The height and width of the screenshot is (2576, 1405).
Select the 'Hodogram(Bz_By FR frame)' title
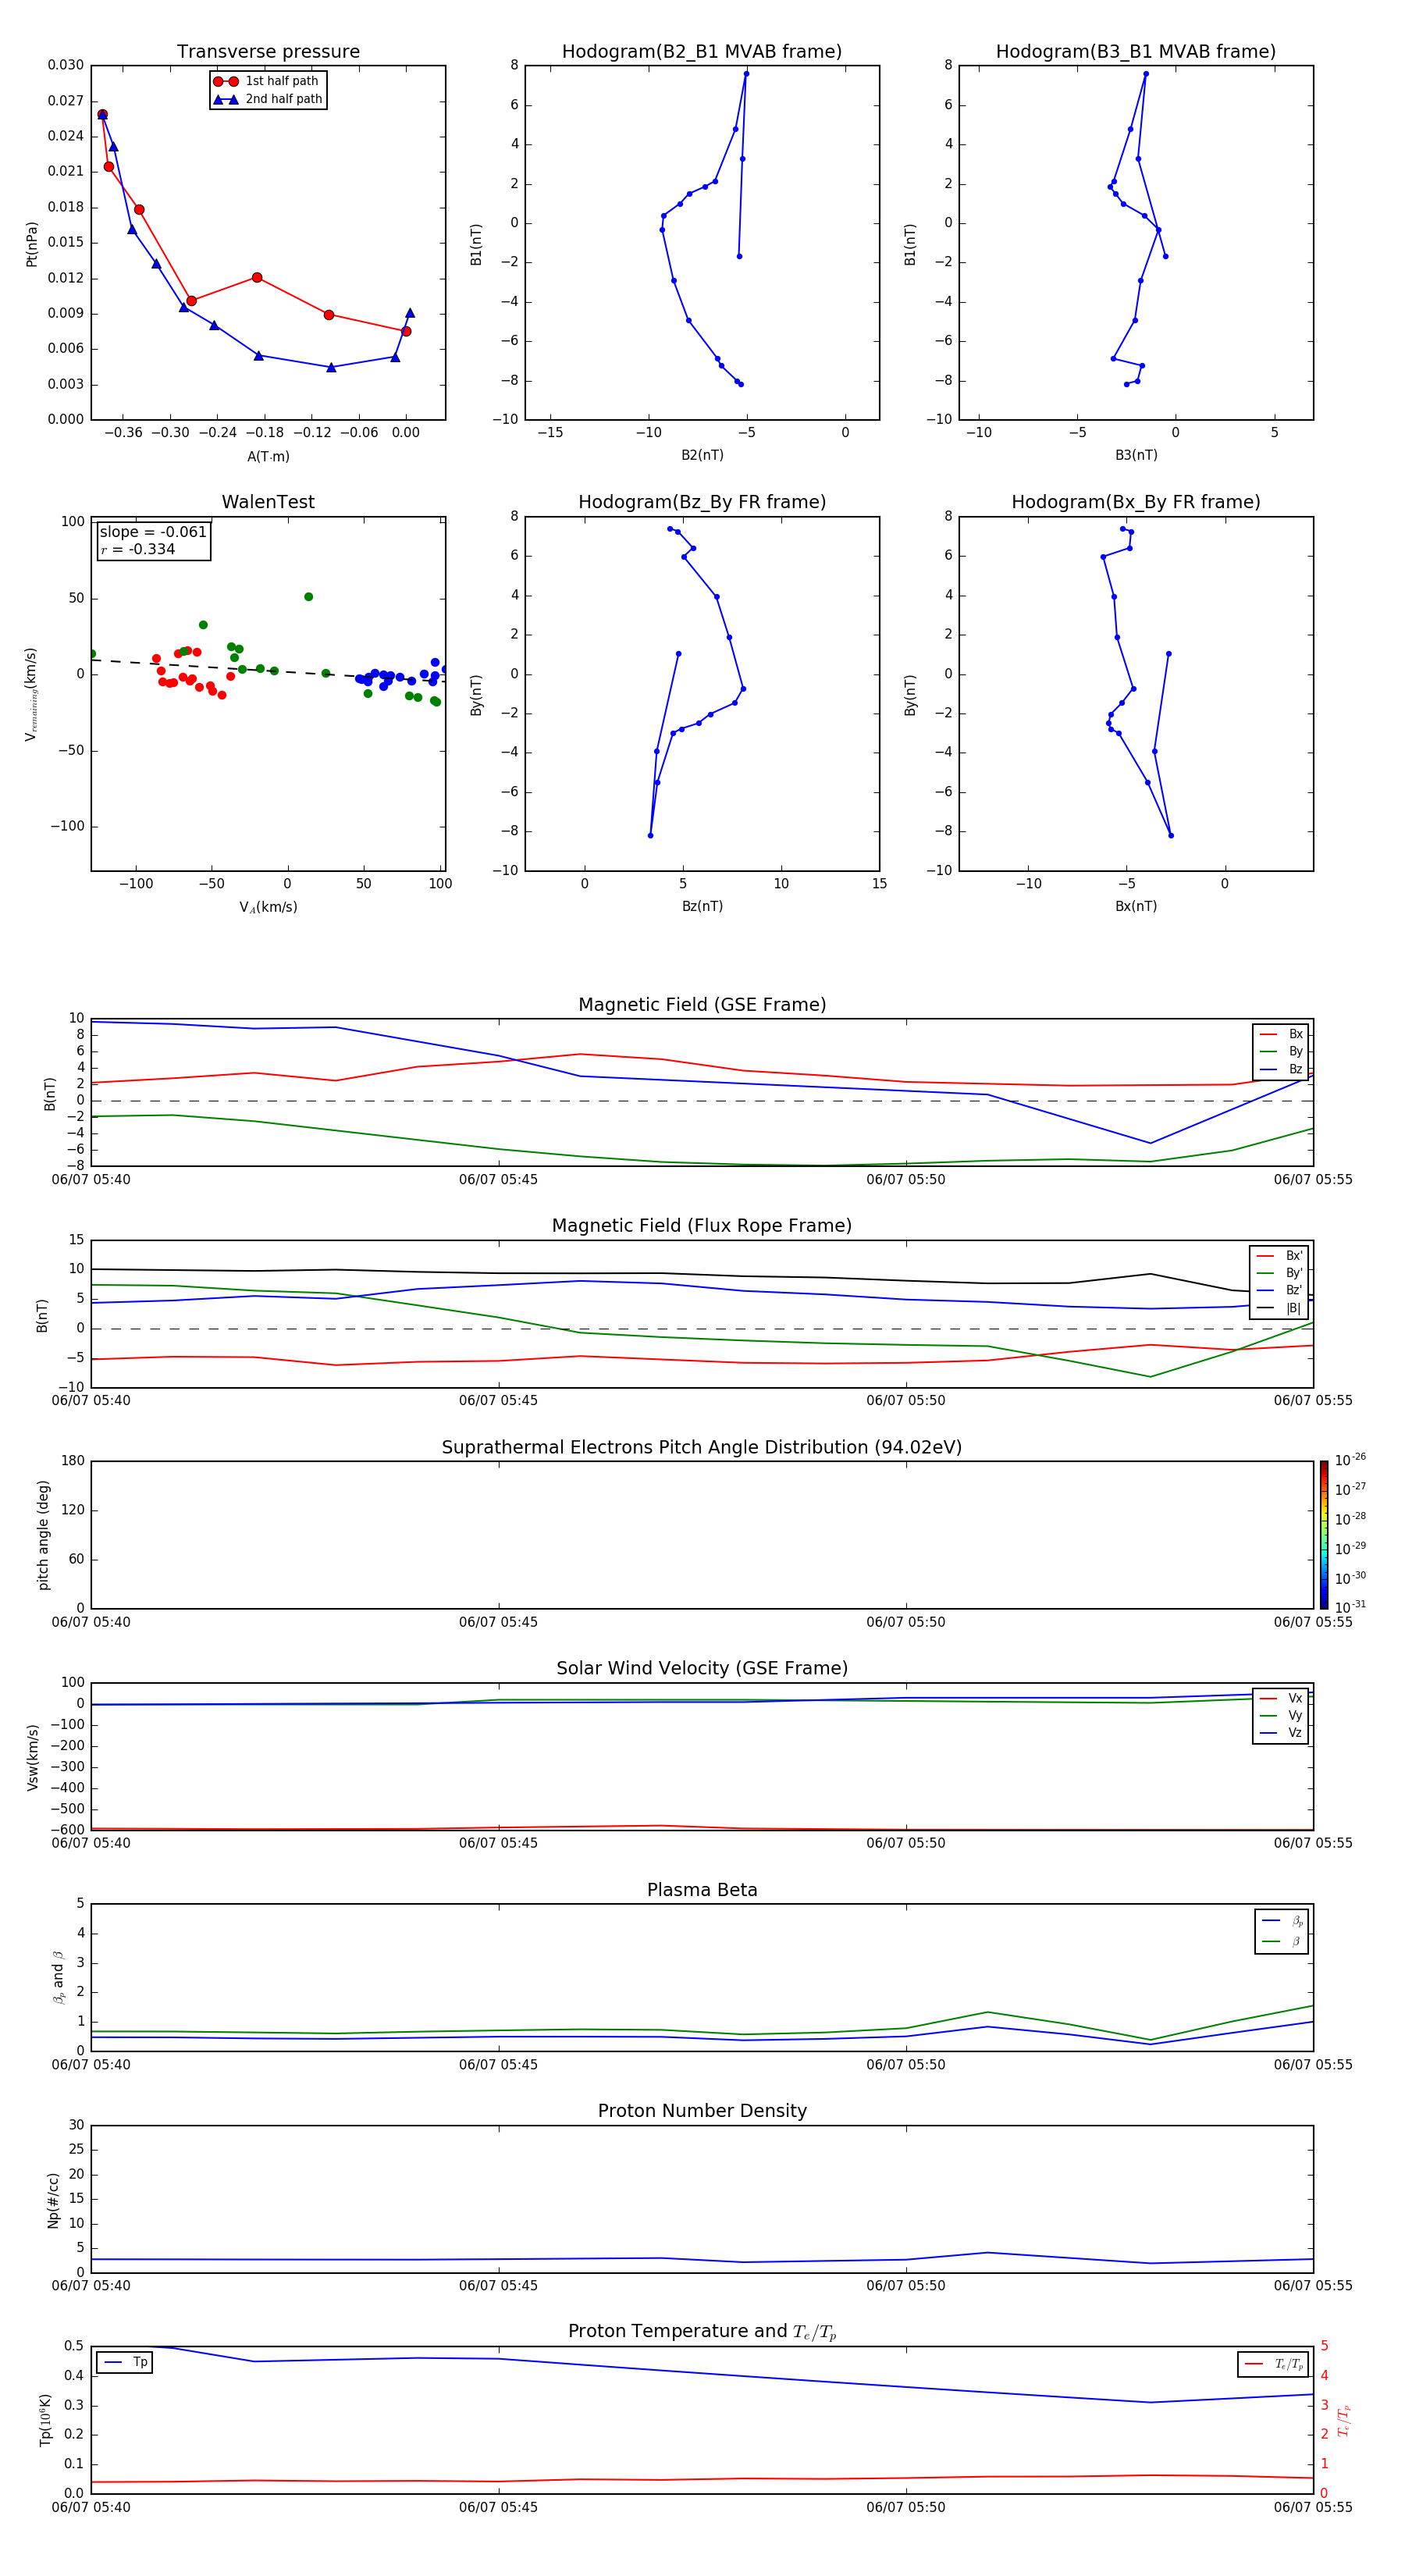click(702, 502)
